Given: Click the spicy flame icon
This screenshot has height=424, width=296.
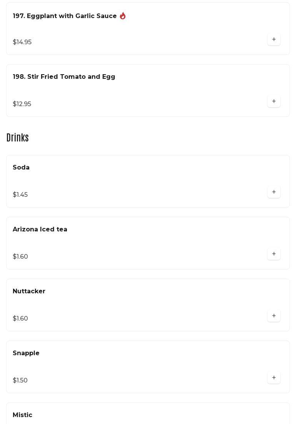Looking at the screenshot, I should pos(123,16).
